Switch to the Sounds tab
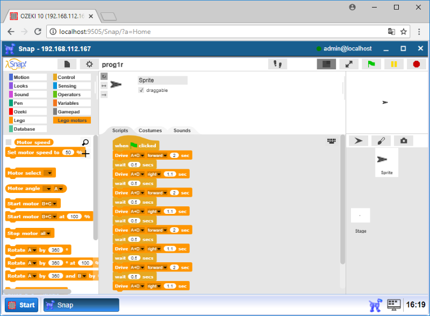 [x=182, y=131]
